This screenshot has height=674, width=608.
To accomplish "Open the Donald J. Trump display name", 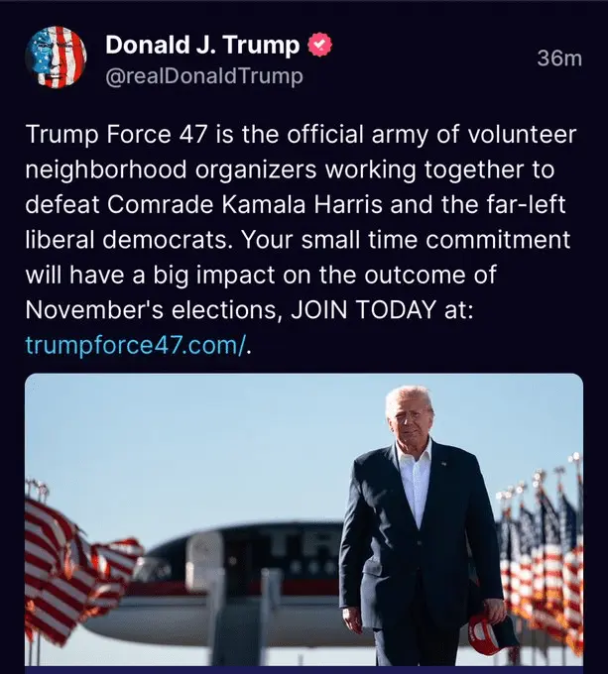I will (202, 45).
